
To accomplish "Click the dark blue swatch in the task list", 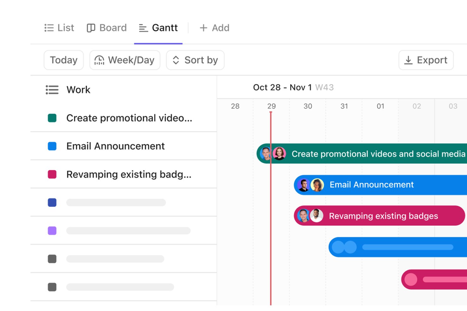I will click(x=52, y=202).
